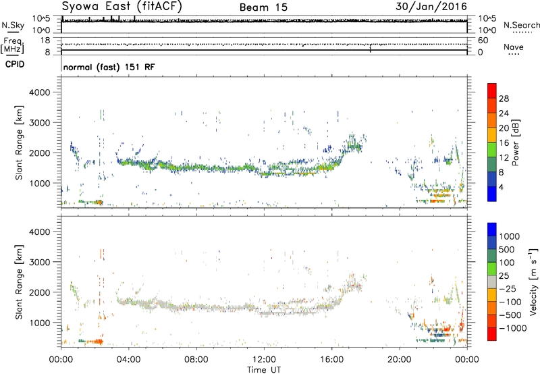
Task: Click the '4000' tick on the power plot
Action: (39, 92)
